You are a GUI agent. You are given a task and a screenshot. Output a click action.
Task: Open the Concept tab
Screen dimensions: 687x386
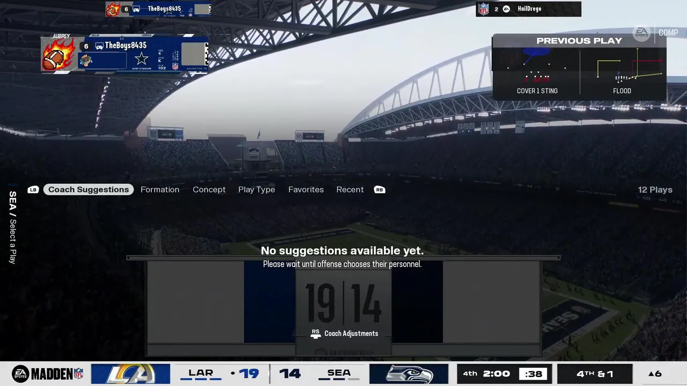click(209, 190)
